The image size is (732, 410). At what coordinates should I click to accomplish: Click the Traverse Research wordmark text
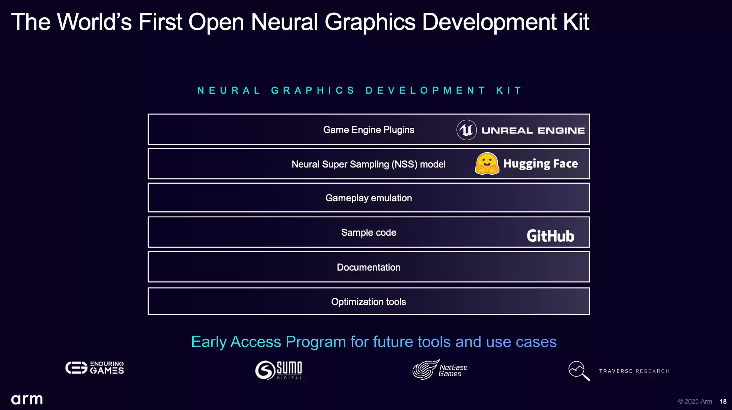coord(634,371)
